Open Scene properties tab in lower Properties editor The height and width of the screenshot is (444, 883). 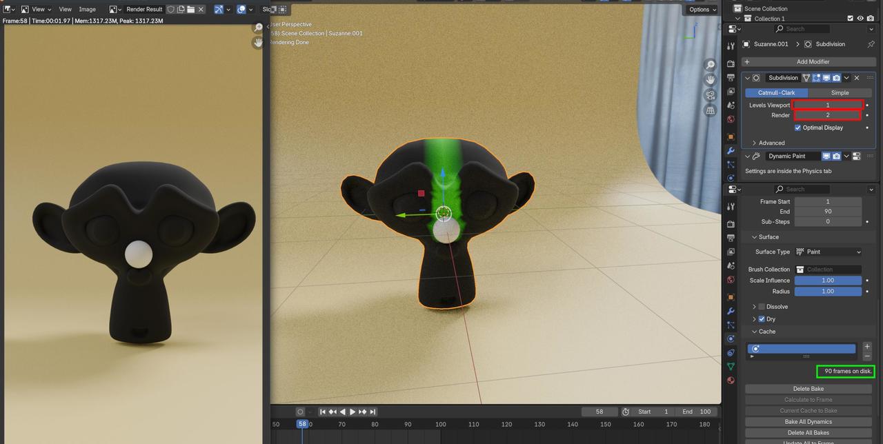point(731,265)
